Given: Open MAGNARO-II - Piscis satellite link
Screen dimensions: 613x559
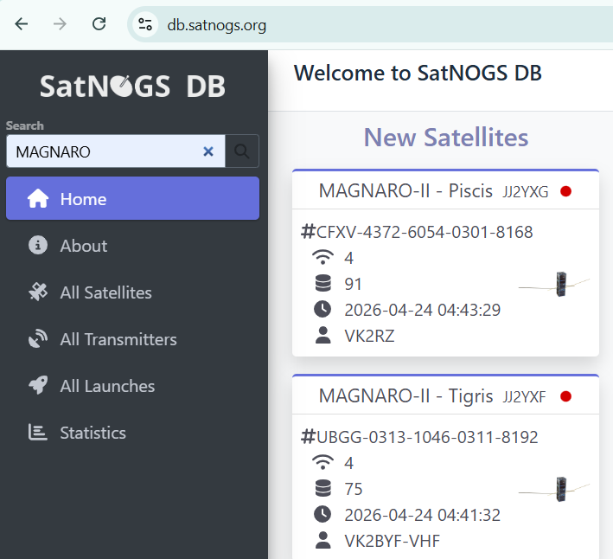Looking at the screenshot, I should pyautogui.click(x=405, y=191).
